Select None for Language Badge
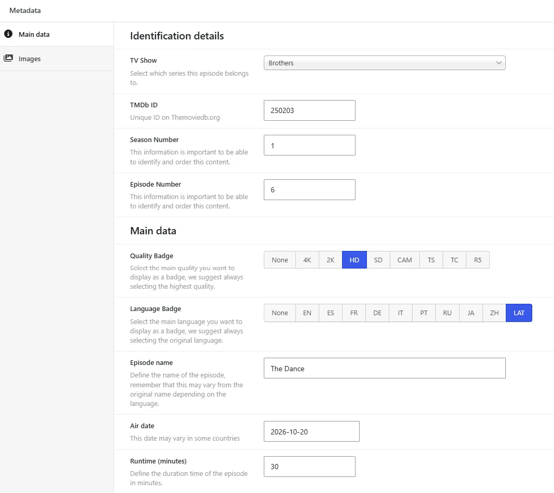 [280, 313]
